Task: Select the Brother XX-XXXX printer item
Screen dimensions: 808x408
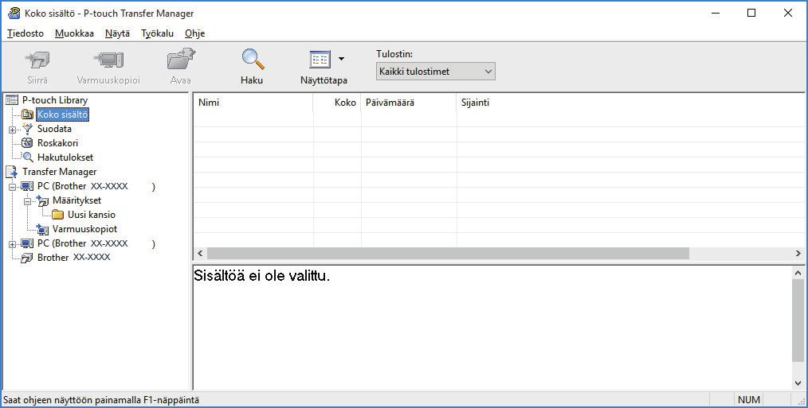Action: tap(73, 257)
